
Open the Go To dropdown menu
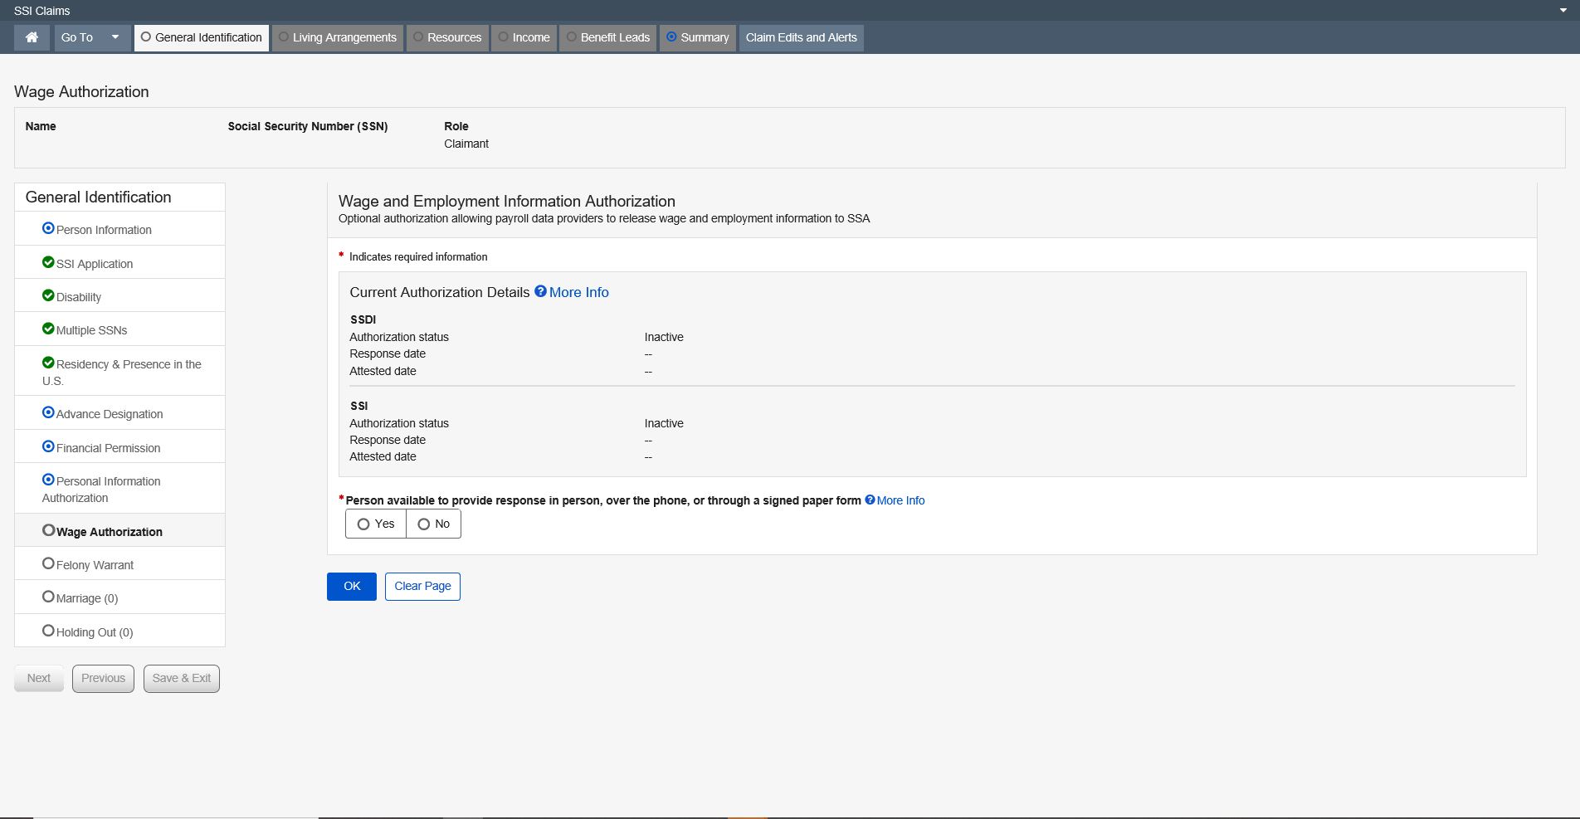pos(92,37)
